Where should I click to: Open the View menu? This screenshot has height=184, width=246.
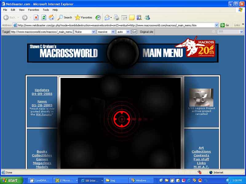22,10
